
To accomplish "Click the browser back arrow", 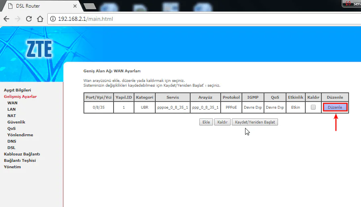I will (6, 19).
